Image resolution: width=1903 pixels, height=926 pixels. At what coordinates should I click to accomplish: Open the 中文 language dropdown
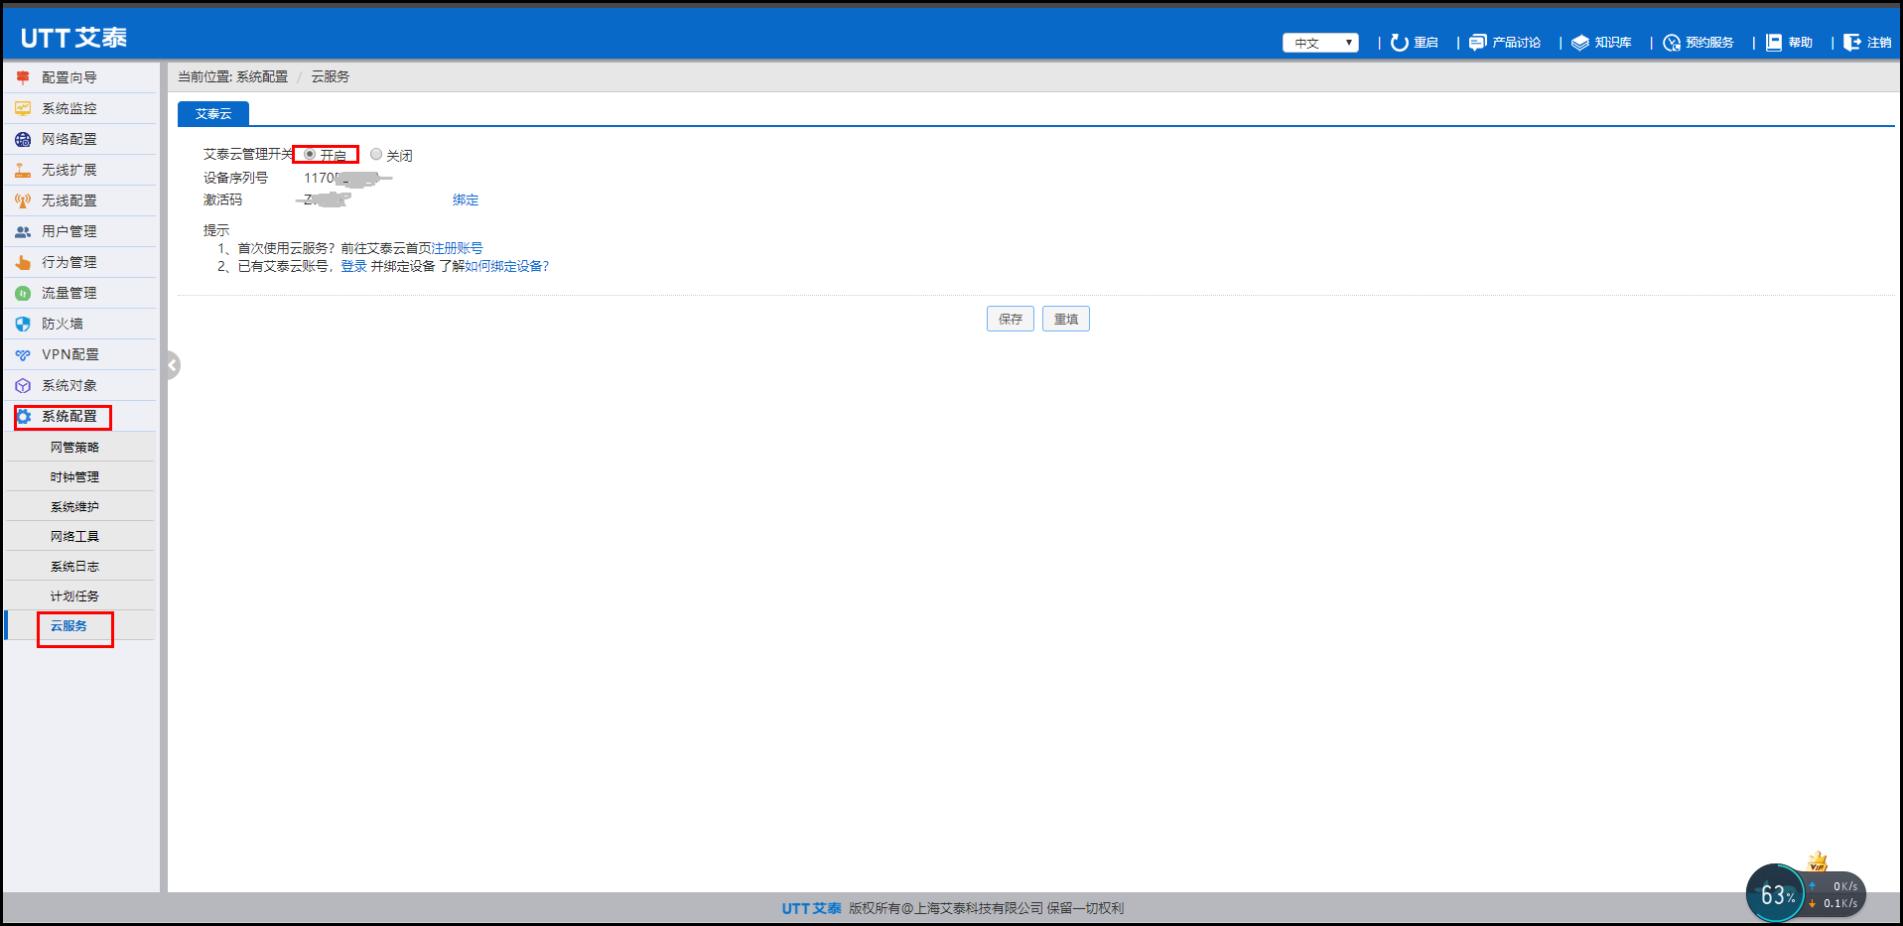(1320, 43)
